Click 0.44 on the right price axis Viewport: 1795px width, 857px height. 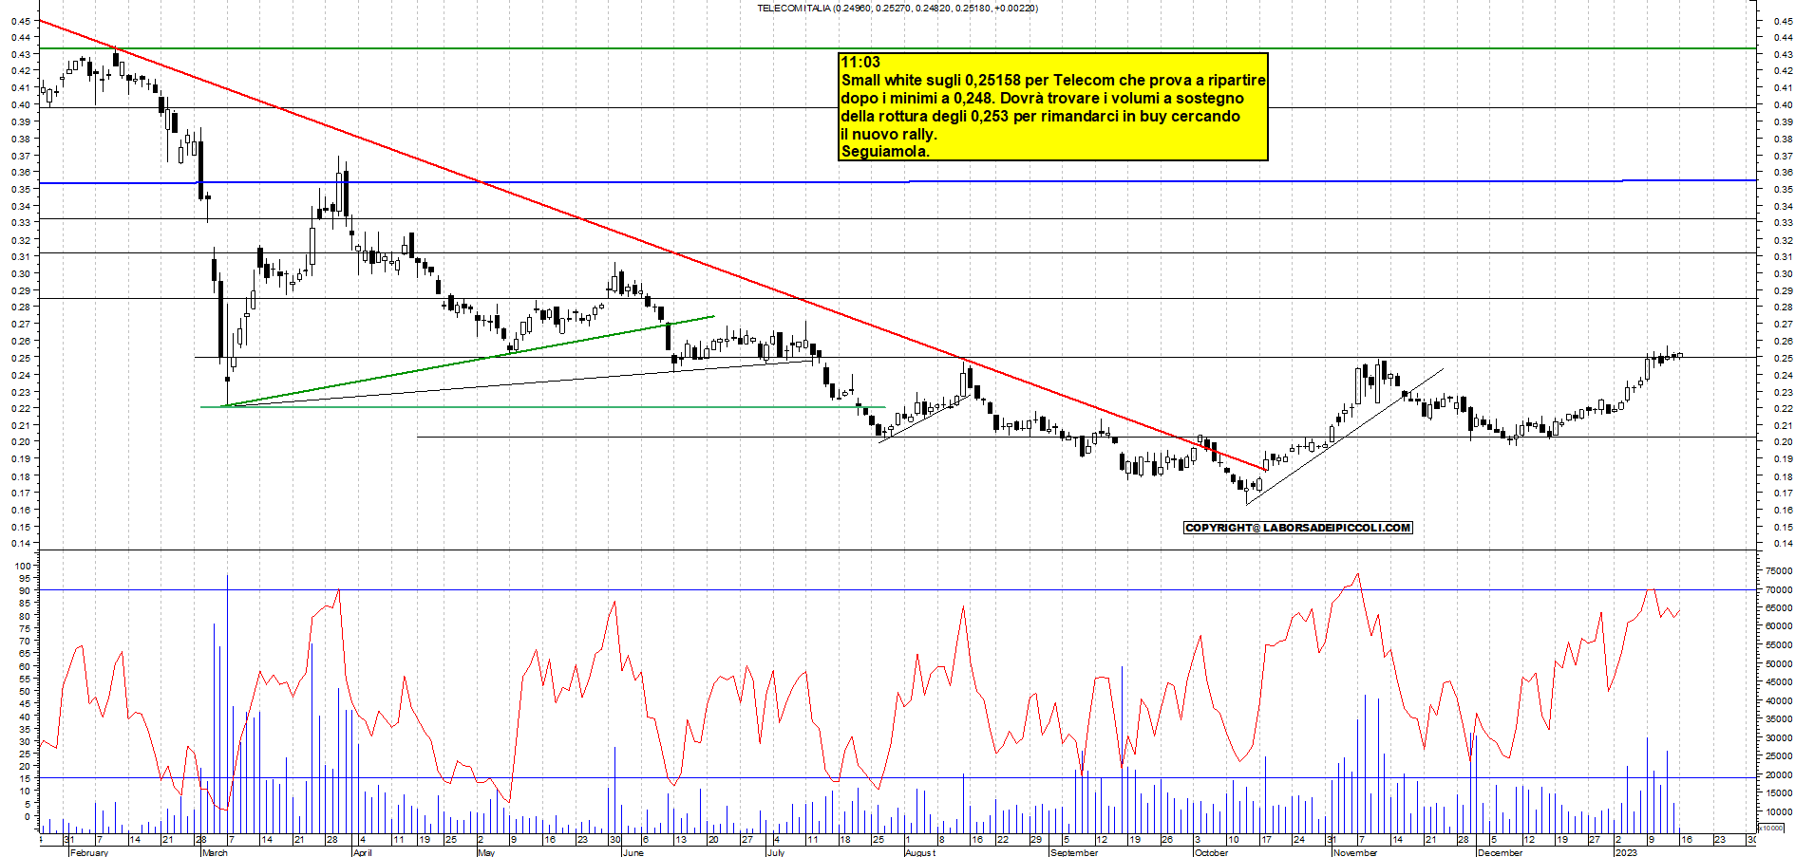point(1783,37)
